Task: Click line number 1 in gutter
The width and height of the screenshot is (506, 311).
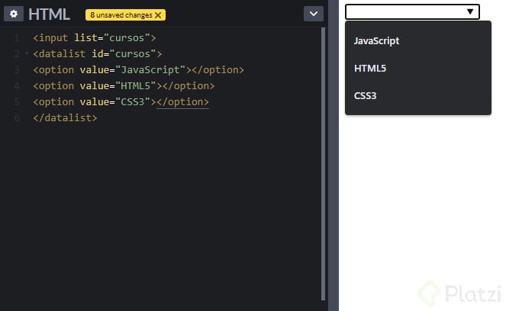Action: (17, 37)
